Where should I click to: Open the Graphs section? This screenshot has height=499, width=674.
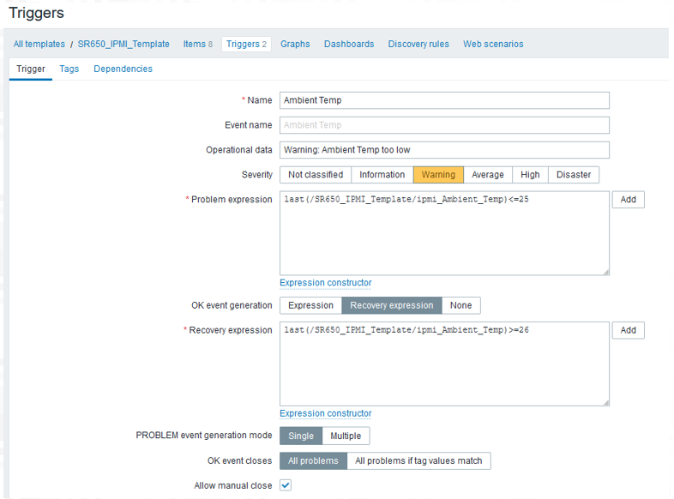click(x=295, y=44)
